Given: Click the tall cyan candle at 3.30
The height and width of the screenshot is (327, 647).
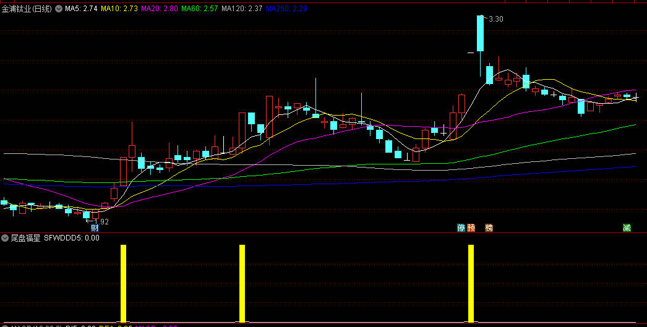Looking at the screenshot, I should 480,33.
